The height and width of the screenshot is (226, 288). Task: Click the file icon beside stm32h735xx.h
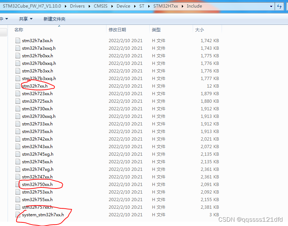(18, 131)
